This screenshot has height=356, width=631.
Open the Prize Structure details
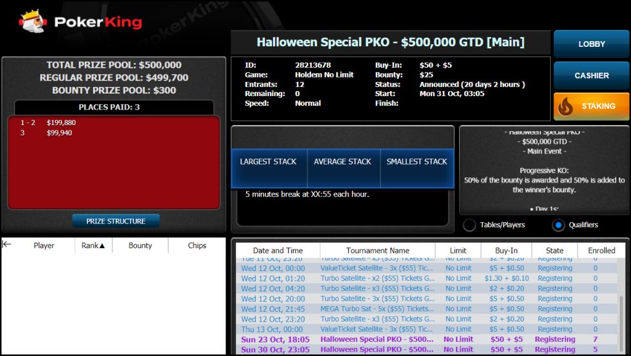116,221
